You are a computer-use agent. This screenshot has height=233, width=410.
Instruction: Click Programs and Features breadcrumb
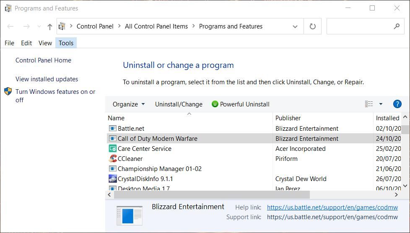point(231,26)
